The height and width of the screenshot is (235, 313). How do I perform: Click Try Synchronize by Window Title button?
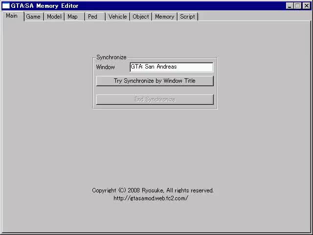pyautogui.click(x=155, y=81)
